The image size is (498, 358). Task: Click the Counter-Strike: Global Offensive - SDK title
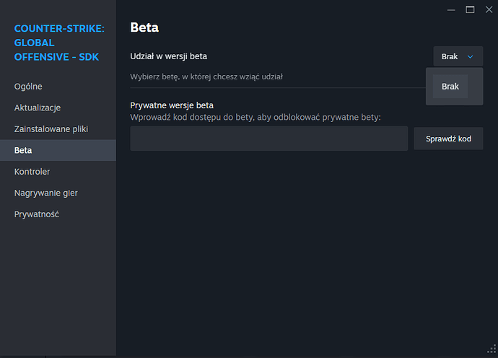point(59,43)
